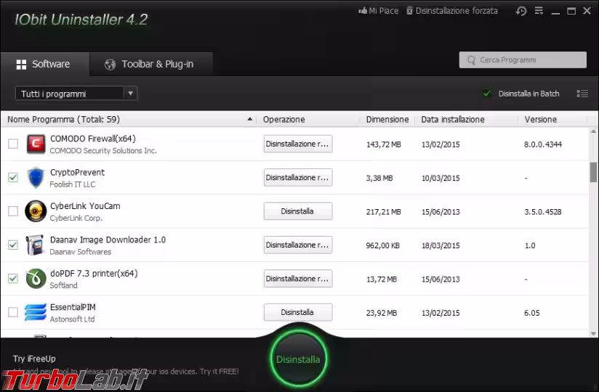Image resolution: width=599 pixels, height=392 pixels.
Task: Click the version 6.05 value
Action: click(532, 313)
